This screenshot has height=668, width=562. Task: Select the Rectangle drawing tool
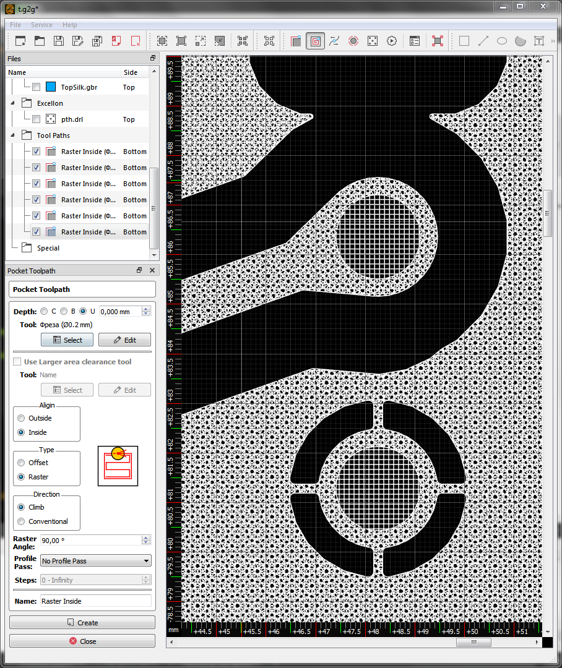click(x=464, y=41)
